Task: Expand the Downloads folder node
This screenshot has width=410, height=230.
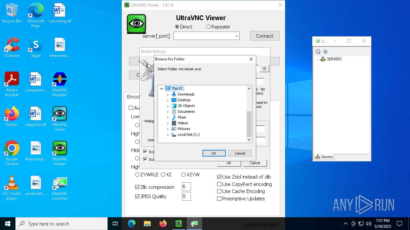Action: click(x=168, y=94)
